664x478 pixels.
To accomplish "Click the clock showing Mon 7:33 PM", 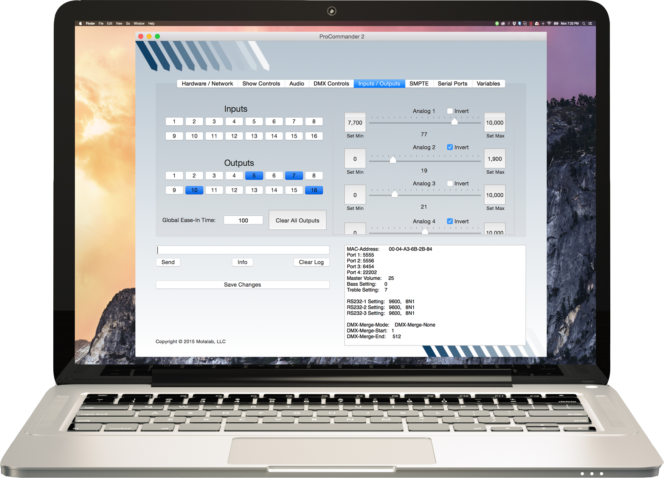I will [x=569, y=23].
